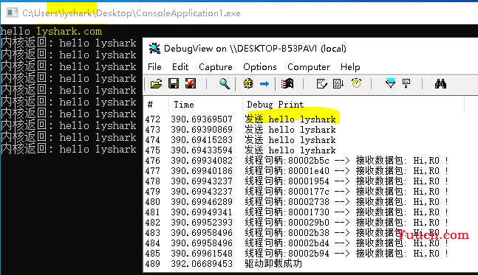Open the Capture menu
This screenshot has width=478, height=275.
(x=216, y=67)
